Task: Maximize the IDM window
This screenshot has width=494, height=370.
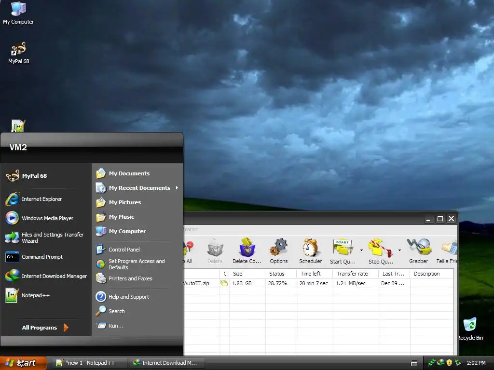Action: pos(440,219)
